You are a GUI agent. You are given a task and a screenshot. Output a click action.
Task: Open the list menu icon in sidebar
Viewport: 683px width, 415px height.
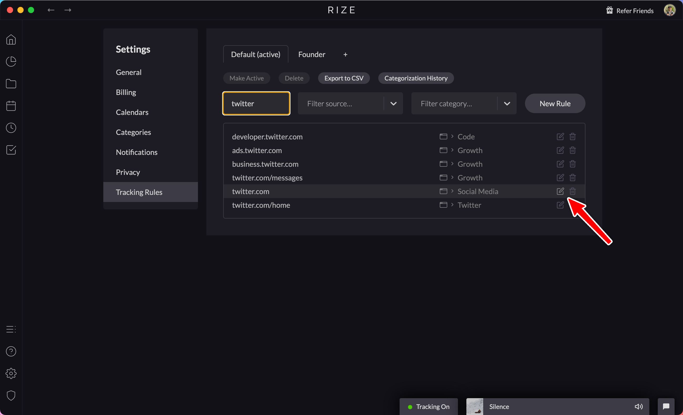pyautogui.click(x=11, y=329)
